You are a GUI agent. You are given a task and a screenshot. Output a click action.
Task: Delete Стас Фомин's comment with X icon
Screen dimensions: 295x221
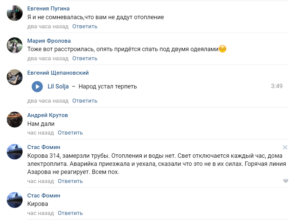click(285, 147)
